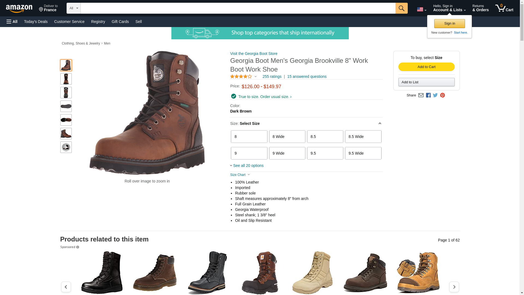Viewport: 524px width, 295px height.
Task: Open the All hamburger menu
Action: point(12,22)
